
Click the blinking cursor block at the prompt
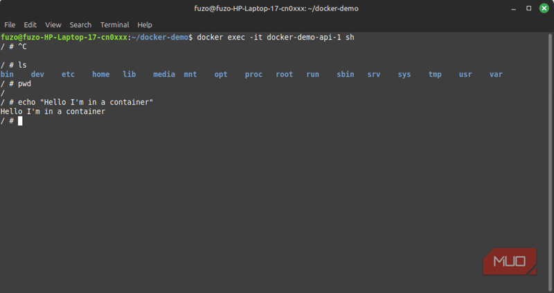(21, 121)
